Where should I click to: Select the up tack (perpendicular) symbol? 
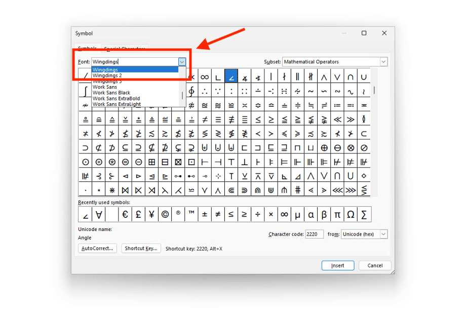click(244, 162)
